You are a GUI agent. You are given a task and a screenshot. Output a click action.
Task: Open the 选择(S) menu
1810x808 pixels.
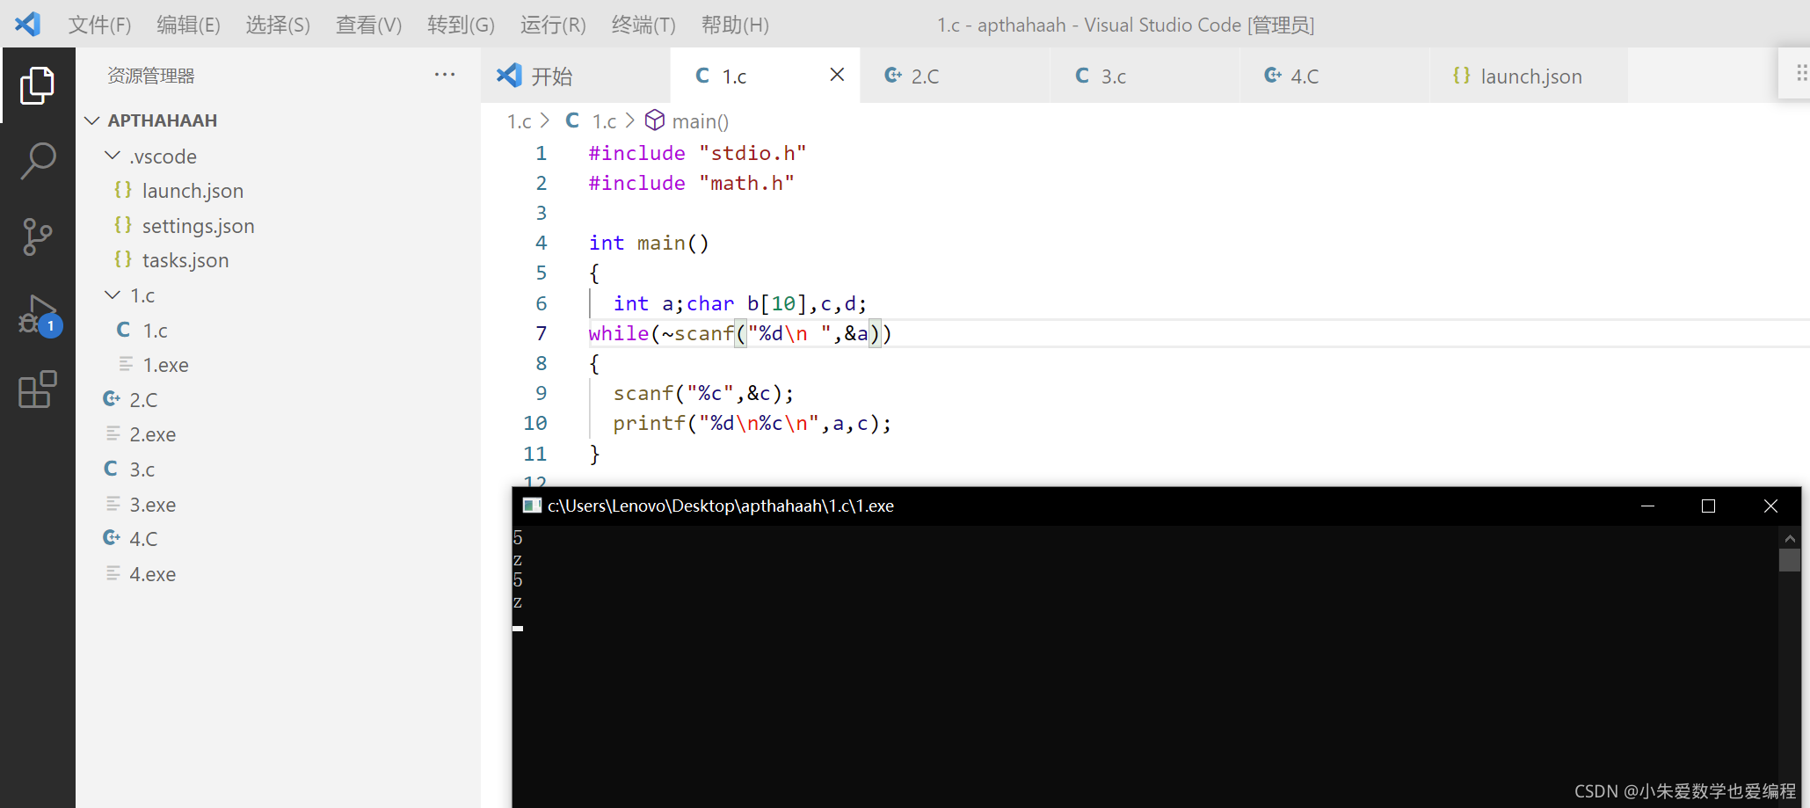pyautogui.click(x=278, y=25)
